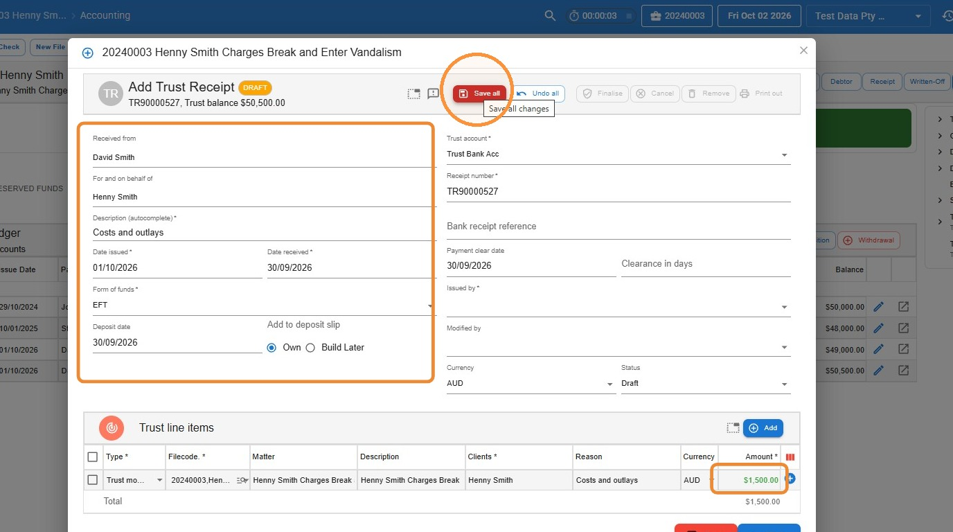
Task: Click the red Save all button
Action: click(480, 94)
